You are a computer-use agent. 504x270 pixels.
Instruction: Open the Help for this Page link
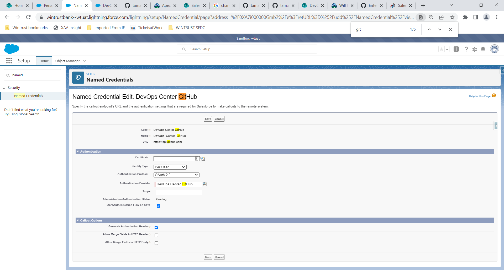coord(480,96)
